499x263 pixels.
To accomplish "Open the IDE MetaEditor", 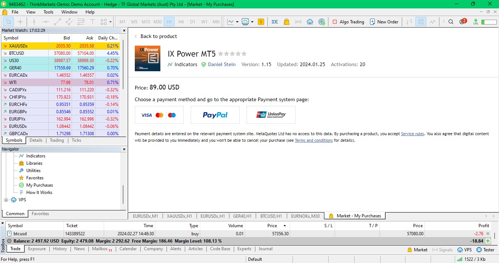I will tap(275, 22).
